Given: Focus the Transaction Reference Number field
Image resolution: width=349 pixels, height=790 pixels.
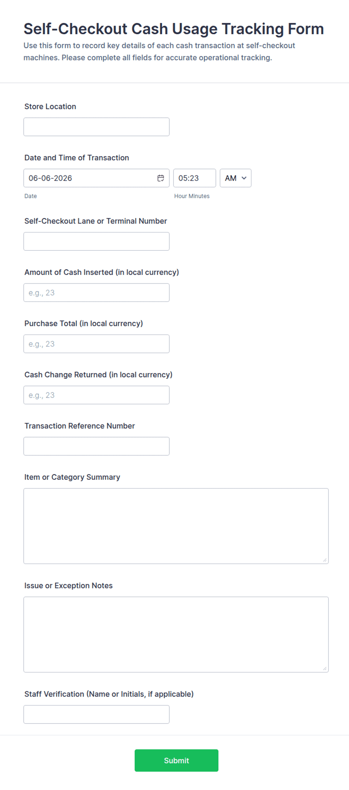Looking at the screenshot, I should 96,446.
